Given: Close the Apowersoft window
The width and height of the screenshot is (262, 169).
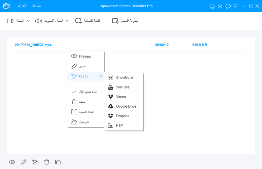Looking at the screenshot, I should coord(257,6).
